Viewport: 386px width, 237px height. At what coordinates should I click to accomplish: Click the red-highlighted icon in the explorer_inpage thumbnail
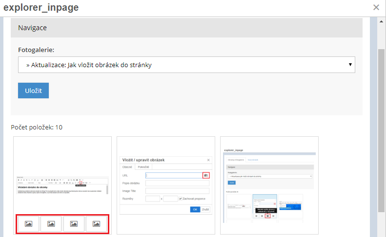coord(267,216)
